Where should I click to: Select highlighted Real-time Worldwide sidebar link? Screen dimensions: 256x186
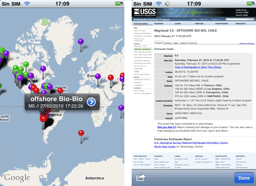coord(142,49)
